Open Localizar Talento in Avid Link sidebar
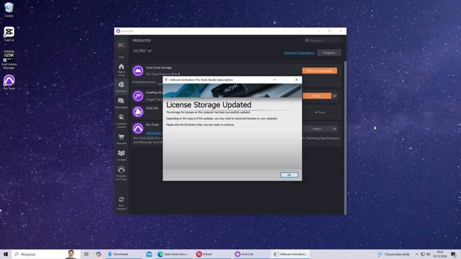This screenshot has height=259, width=461. [x=121, y=121]
